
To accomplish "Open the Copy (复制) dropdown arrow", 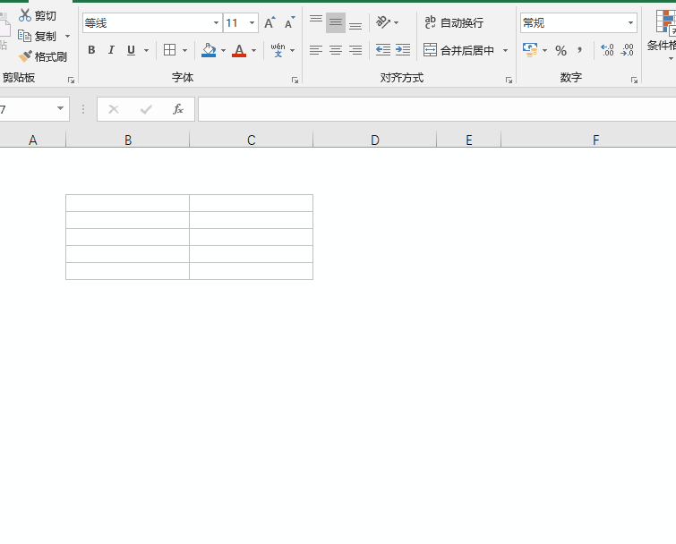I will [67, 36].
